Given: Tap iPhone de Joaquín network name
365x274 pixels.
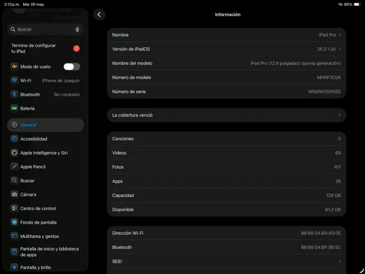Looking at the screenshot, I should (x=61, y=81).
